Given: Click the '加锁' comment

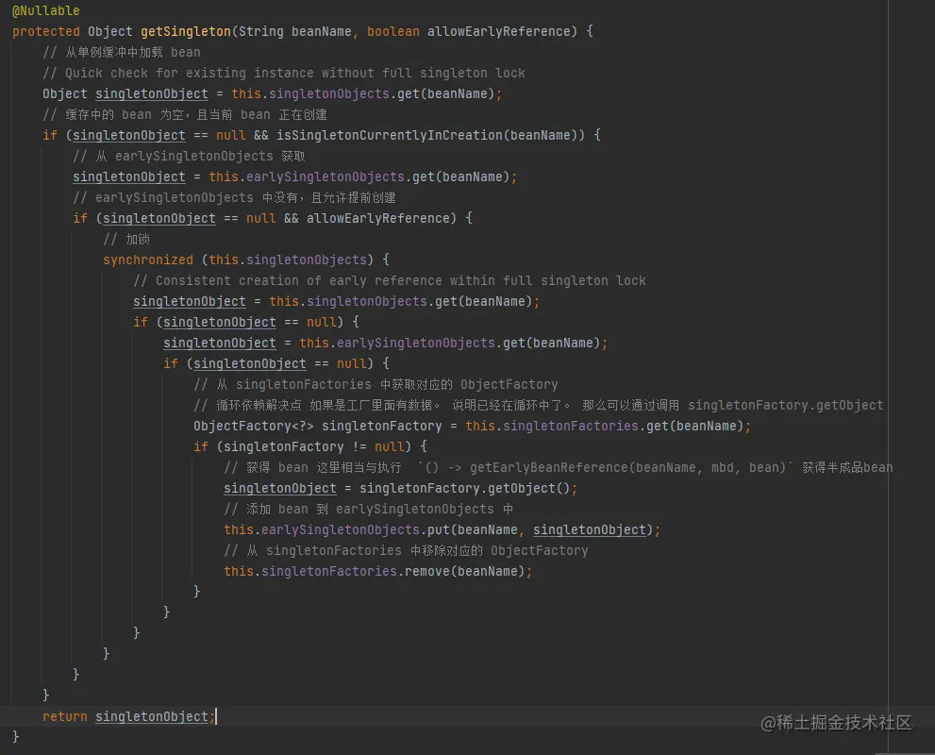Looking at the screenshot, I should 126,239.
